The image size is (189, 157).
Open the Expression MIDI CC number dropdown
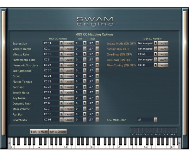pos(61,43)
